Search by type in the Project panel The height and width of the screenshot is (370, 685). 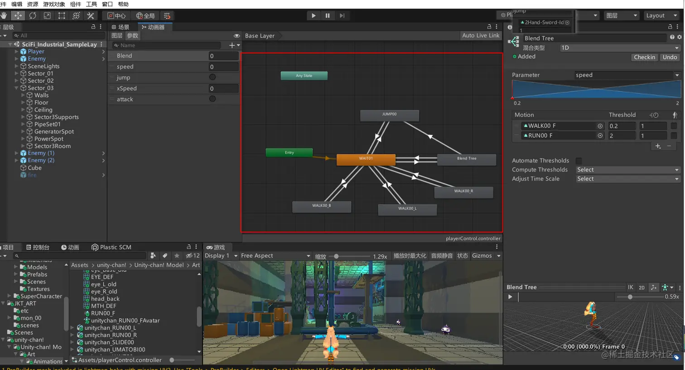tap(153, 256)
